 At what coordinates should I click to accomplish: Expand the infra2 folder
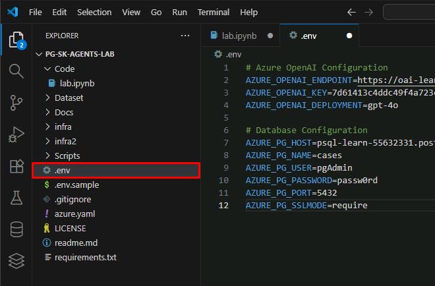tap(67, 141)
